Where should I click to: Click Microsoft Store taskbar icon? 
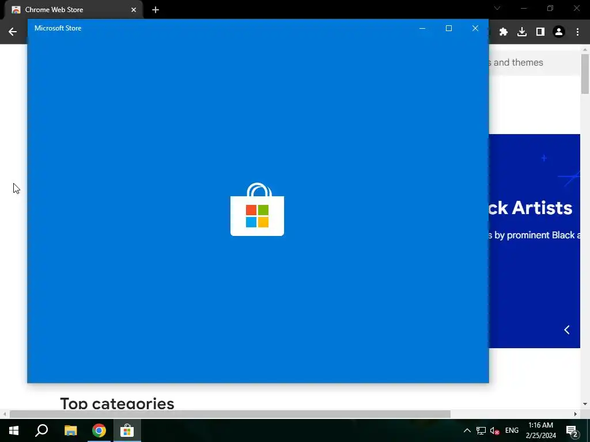pos(127,430)
